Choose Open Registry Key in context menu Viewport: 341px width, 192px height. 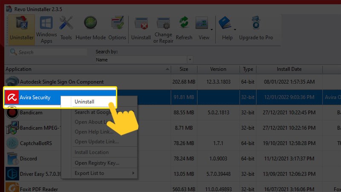(x=97, y=163)
